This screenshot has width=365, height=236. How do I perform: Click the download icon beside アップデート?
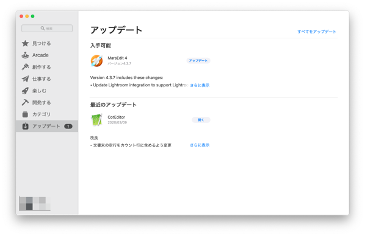coord(25,126)
